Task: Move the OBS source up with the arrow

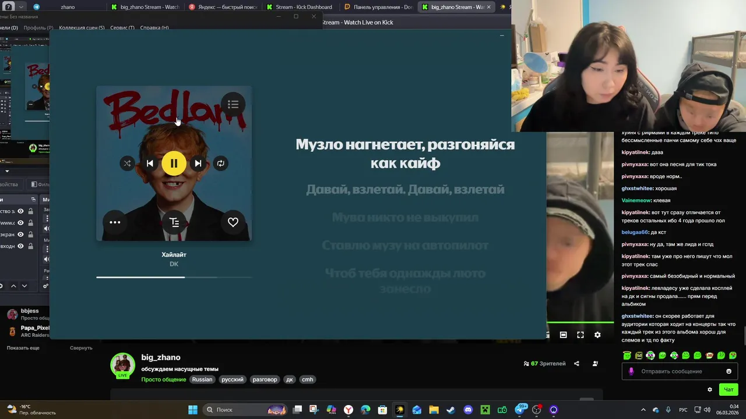Action: [13, 286]
